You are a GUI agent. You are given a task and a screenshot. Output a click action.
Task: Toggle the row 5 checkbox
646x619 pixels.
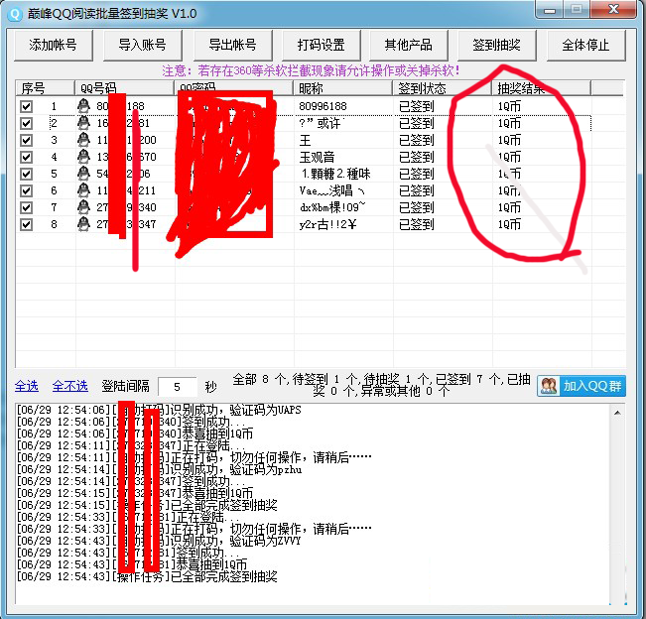pos(27,174)
